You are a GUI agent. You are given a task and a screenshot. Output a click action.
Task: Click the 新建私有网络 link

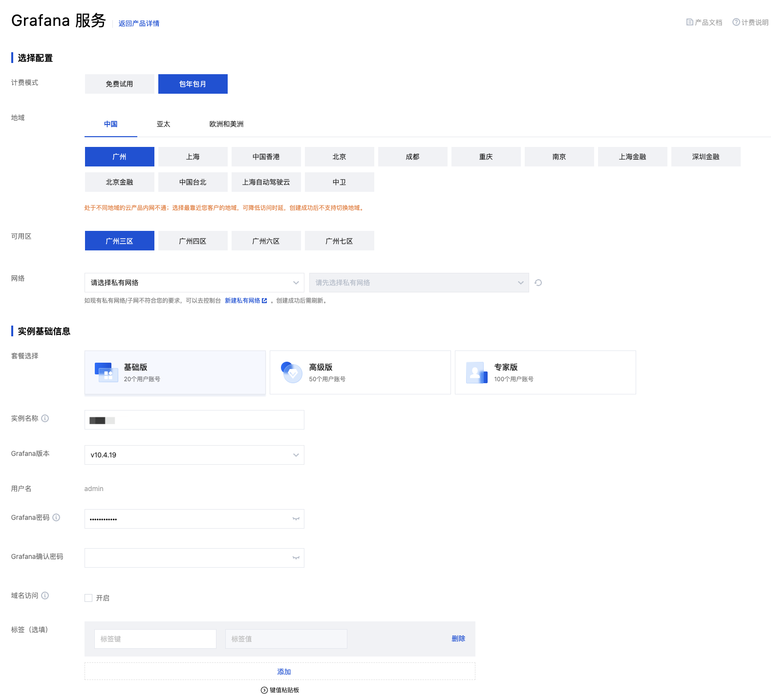[x=242, y=301]
